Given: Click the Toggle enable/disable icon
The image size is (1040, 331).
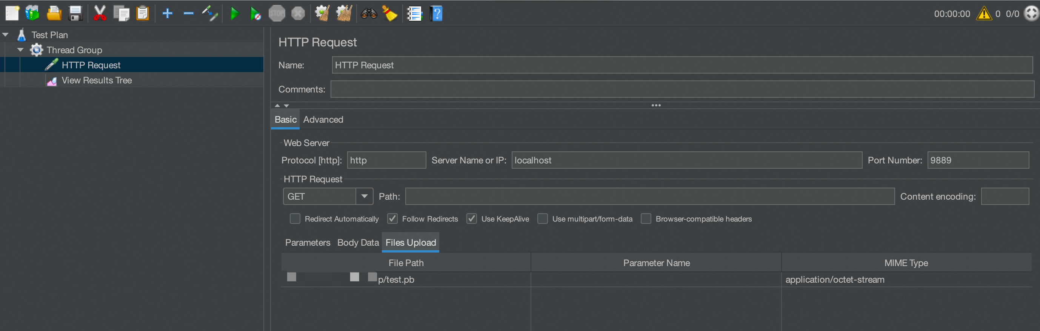Looking at the screenshot, I should point(210,13).
